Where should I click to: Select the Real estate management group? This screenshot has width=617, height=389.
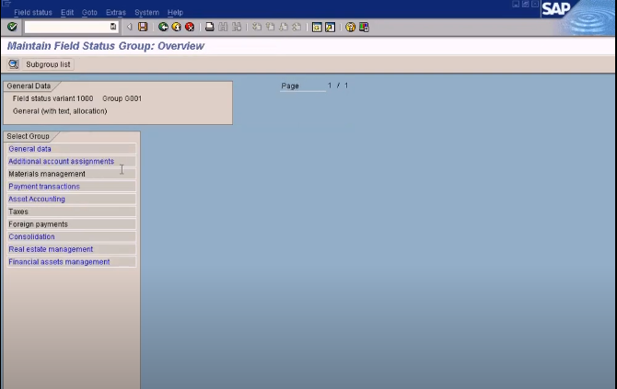(71, 249)
